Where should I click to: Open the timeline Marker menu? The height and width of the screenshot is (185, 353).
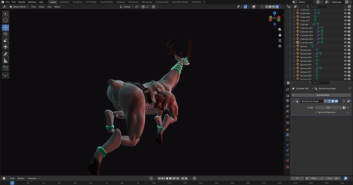coord(20,178)
